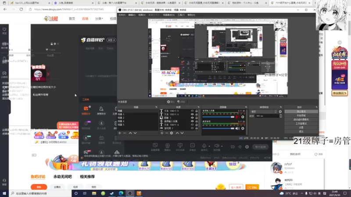Click 启动虚拟摄像机 button in OBS
Screen dimensions: 351x197
[301, 120]
